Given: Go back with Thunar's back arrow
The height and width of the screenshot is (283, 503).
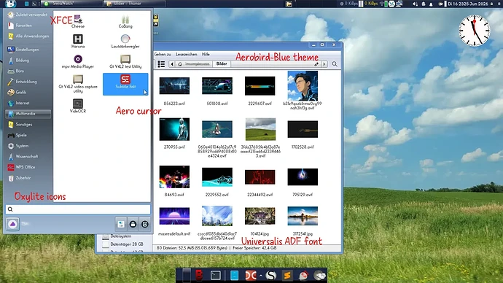Looking at the screenshot, I should (172, 64).
